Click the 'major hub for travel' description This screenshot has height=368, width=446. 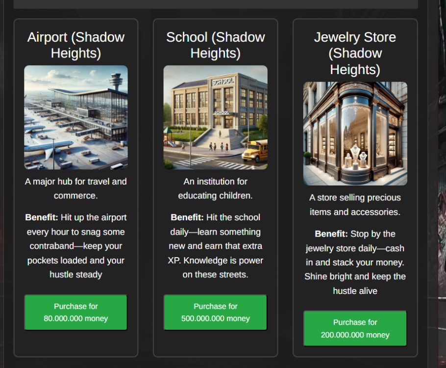click(x=76, y=188)
